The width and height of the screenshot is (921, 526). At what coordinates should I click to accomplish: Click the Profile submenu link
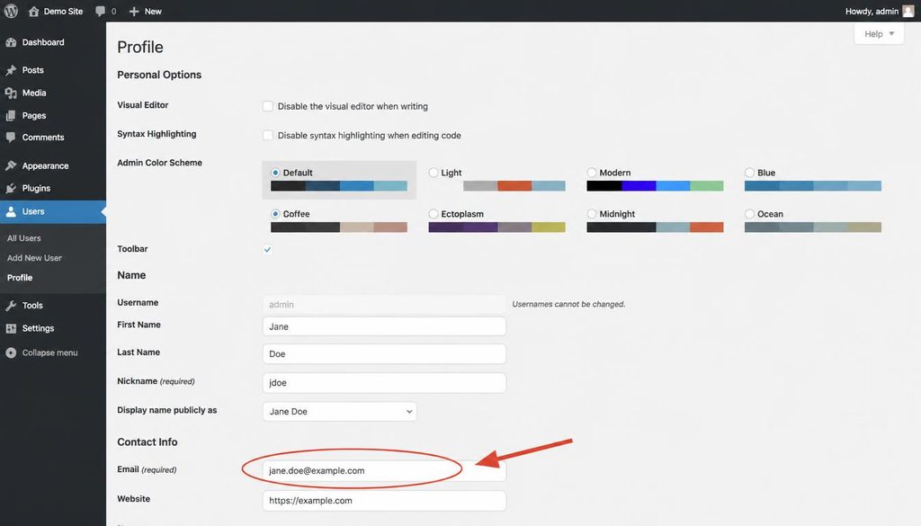(20, 278)
